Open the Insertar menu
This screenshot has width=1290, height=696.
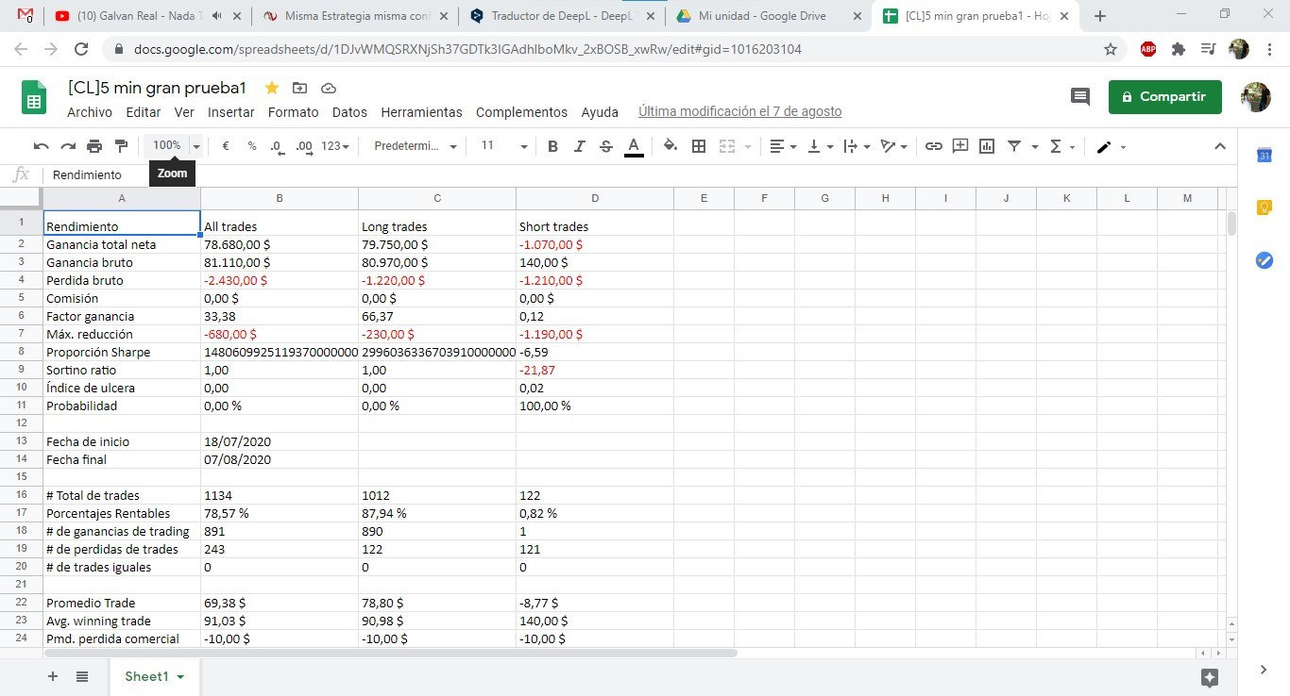[x=231, y=112]
